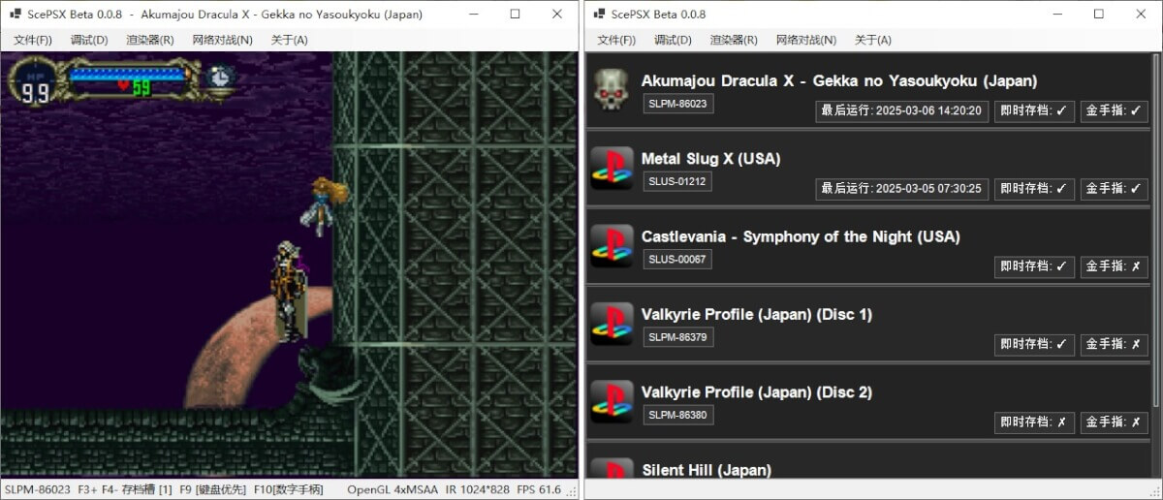Viewport: 1163px width, 500px height.
Task: Open 渲染器(R) menu in the game window
Action: 150,40
